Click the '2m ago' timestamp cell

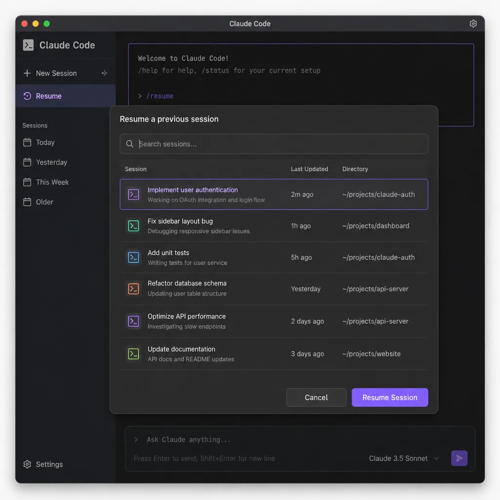click(302, 194)
